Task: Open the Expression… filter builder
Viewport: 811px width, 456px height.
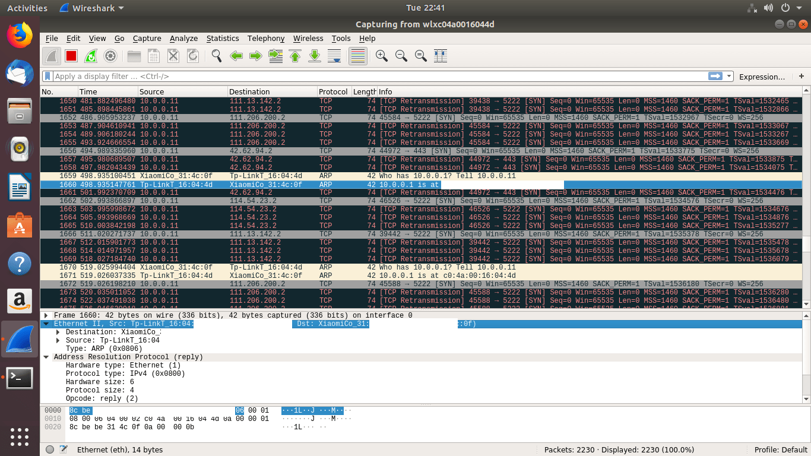Action: (762, 77)
